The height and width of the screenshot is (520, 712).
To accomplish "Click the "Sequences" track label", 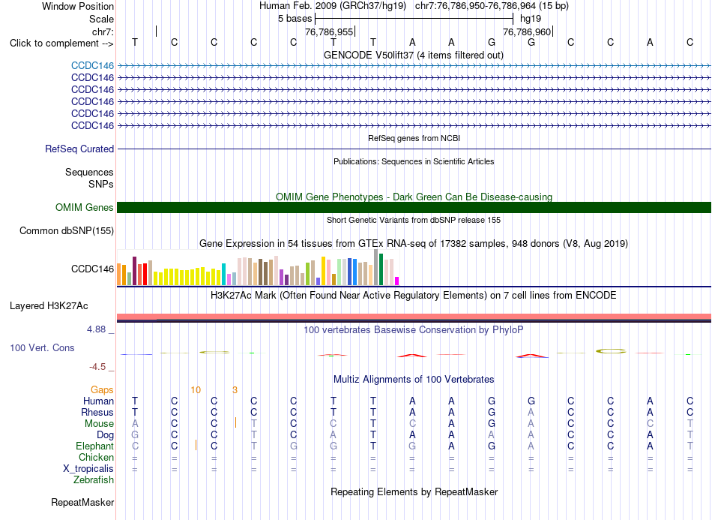I will (89, 173).
